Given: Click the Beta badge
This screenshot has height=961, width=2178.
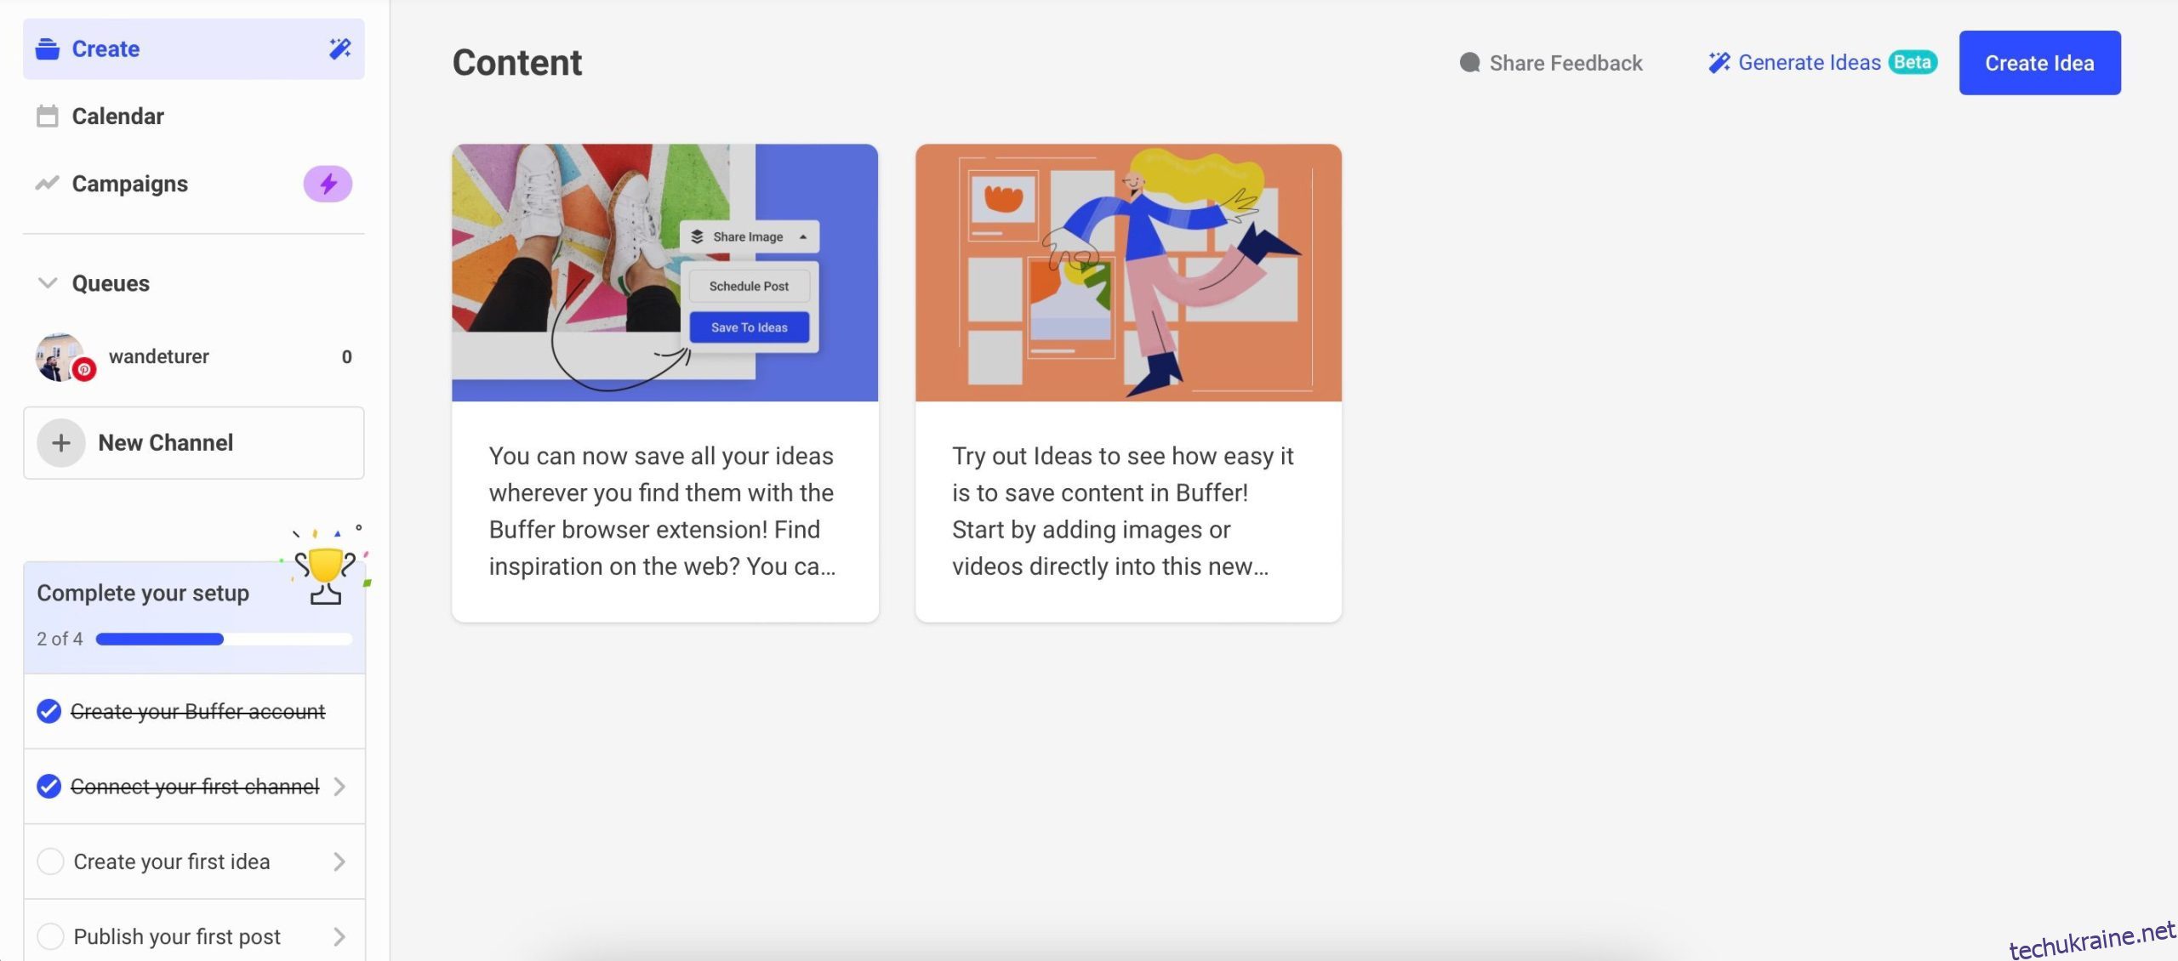Looking at the screenshot, I should click(1912, 62).
